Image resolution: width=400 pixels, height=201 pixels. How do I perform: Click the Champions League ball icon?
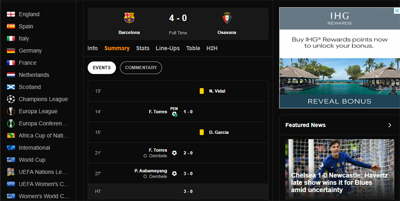[x=10, y=99]
